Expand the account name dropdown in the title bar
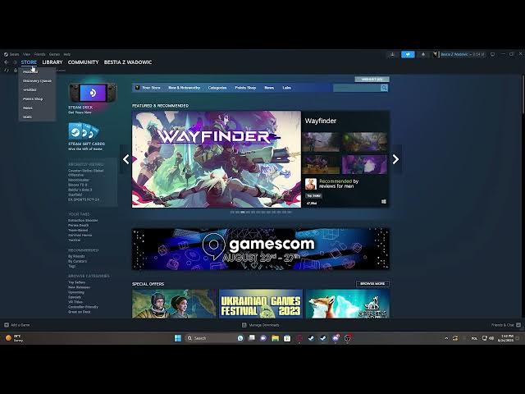525x394 pixels. coord(463,54)
